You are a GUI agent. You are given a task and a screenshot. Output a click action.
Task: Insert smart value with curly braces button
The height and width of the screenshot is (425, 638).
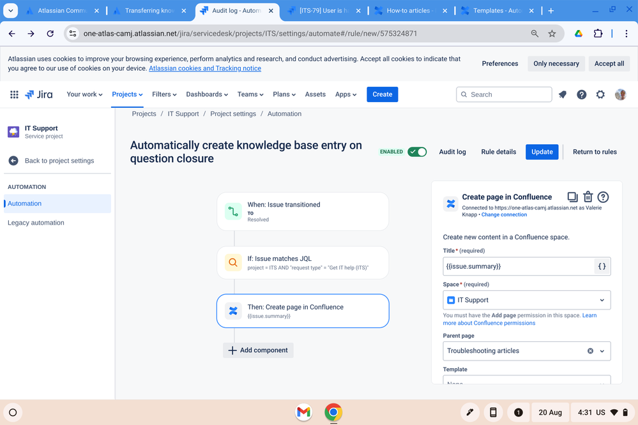tap(602, 266)
